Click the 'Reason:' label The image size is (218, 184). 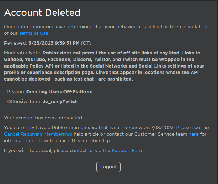click(16, 92)
